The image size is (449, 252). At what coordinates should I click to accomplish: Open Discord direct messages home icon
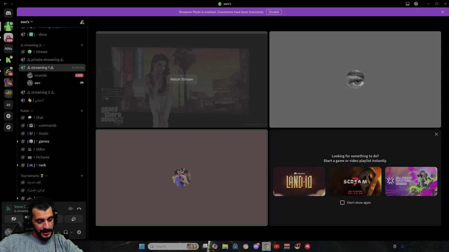click(x=8, y=13)
